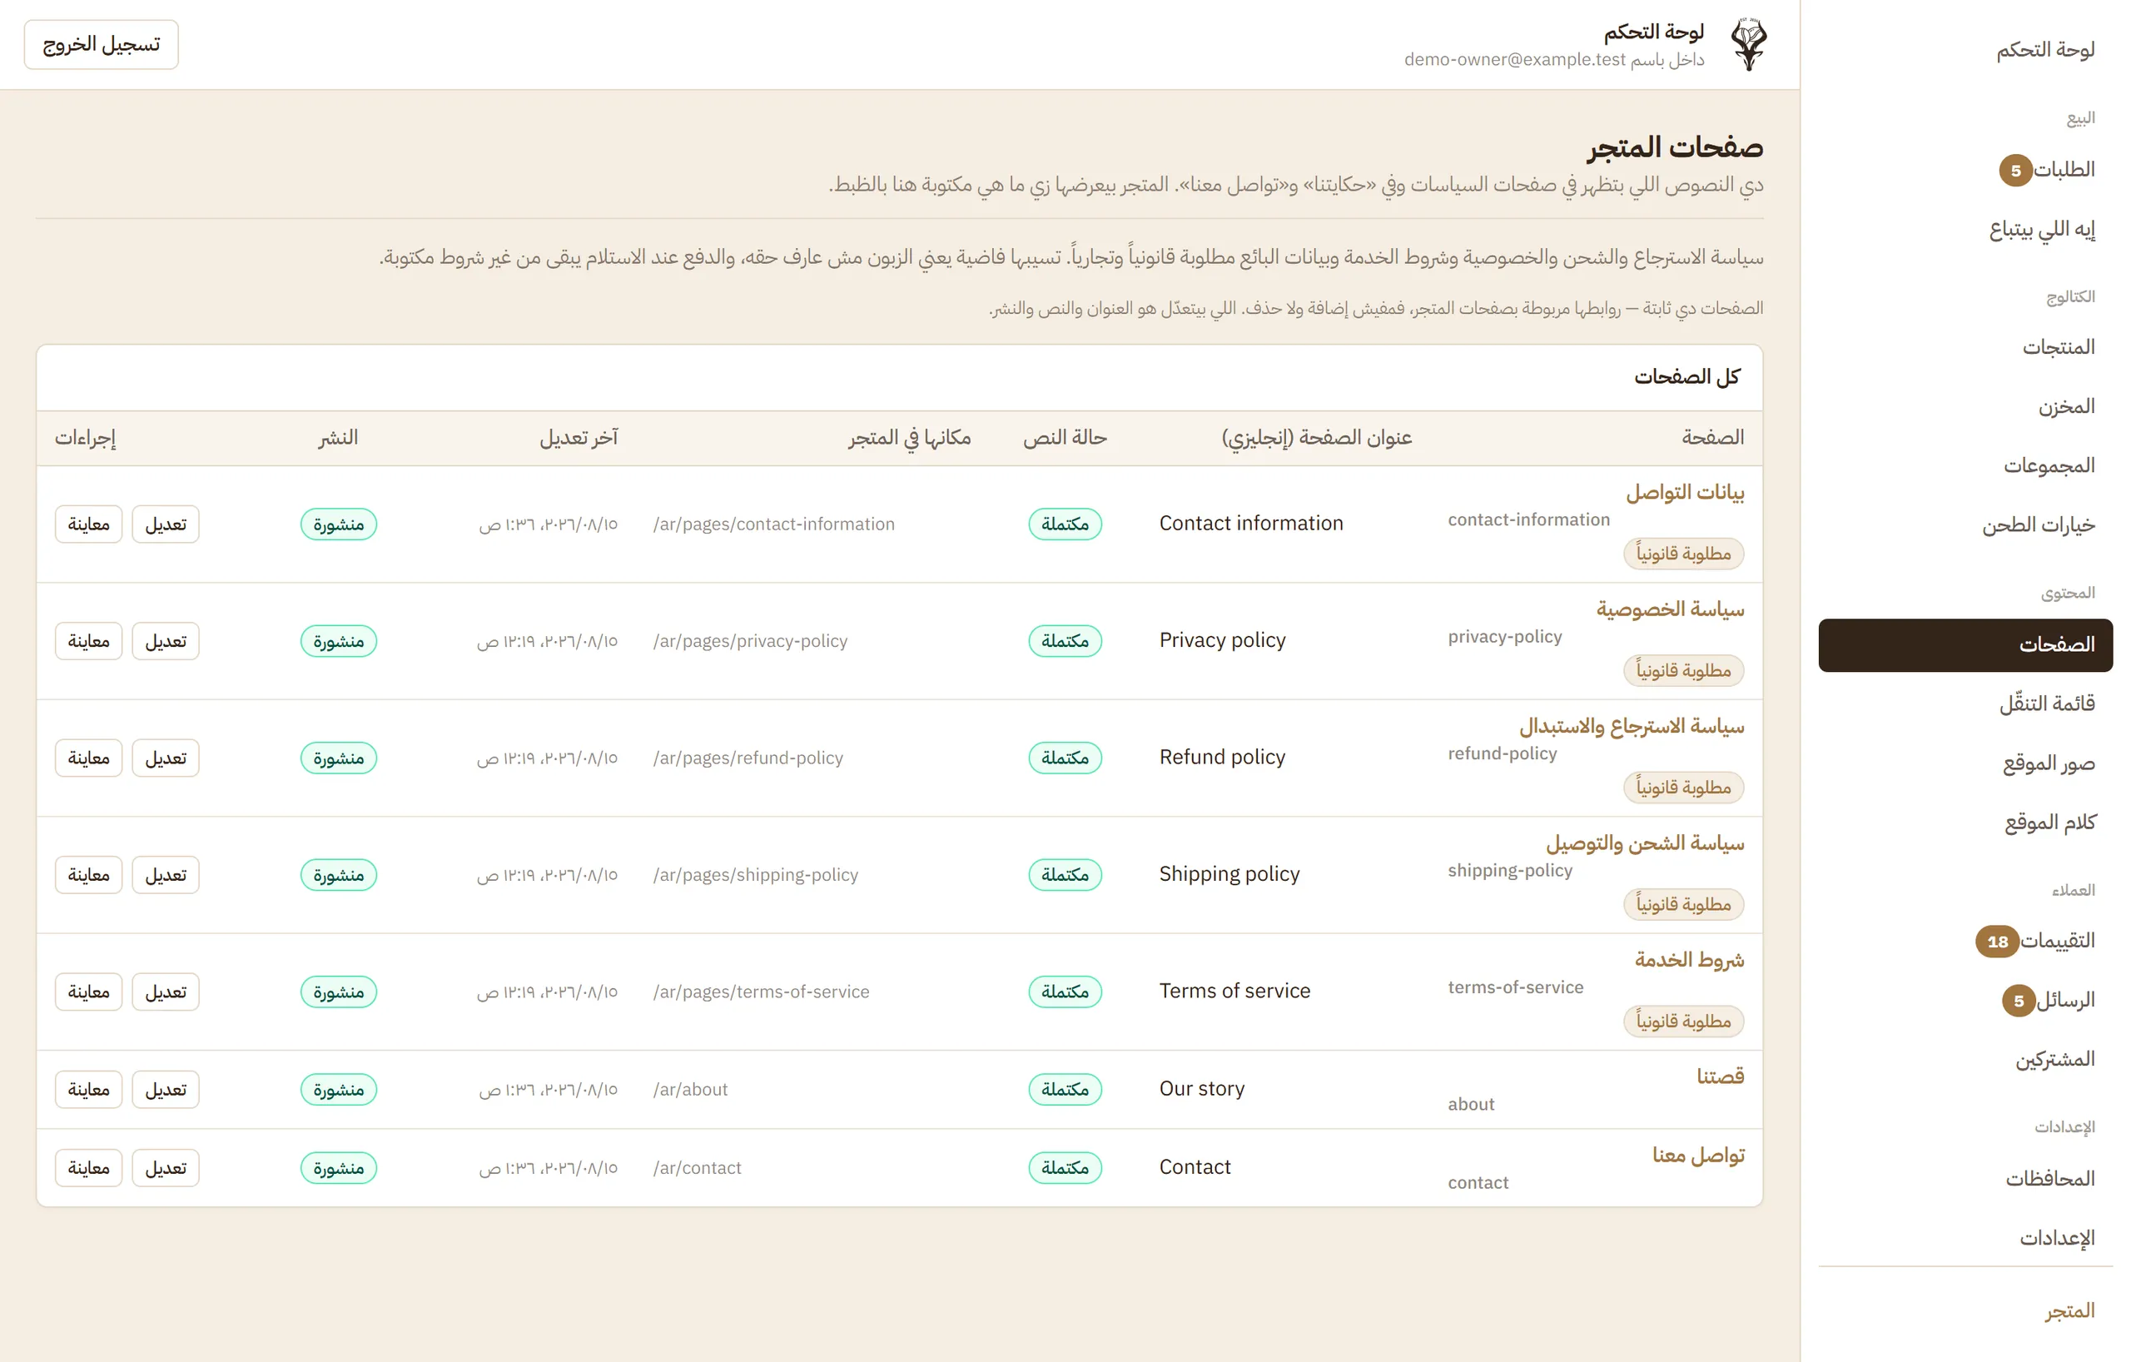Open الإعدادات settings item in sidebar
This screenshot has width=2131, height=1362.
click(x=2057, y=1238)
